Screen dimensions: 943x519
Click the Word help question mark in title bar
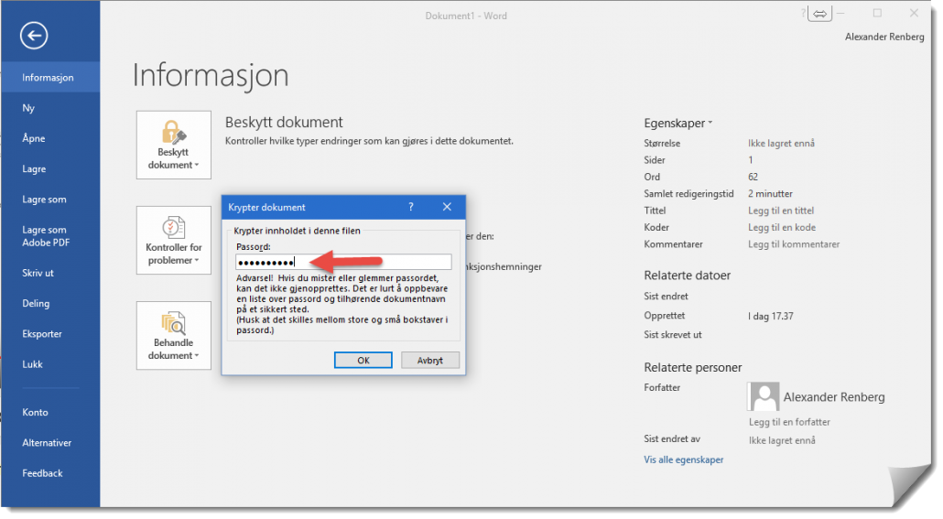click(x=803, y=13)
